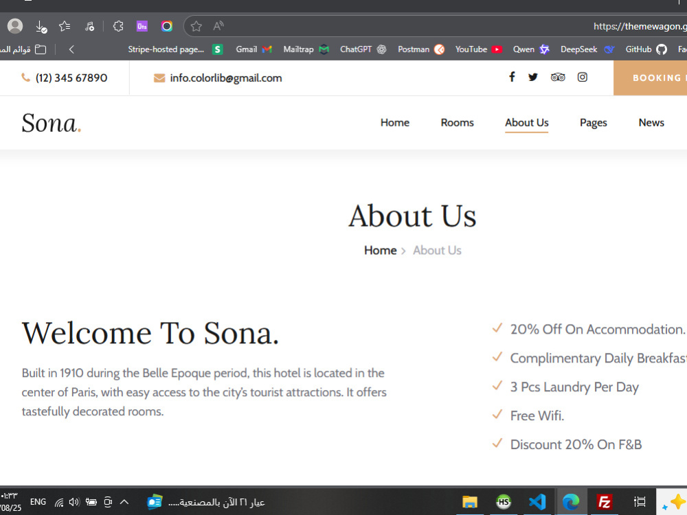Click the rainbow circle extension icon
This screenshot has width=687, height=515.
pyautogui.click(x=166, y=26)
